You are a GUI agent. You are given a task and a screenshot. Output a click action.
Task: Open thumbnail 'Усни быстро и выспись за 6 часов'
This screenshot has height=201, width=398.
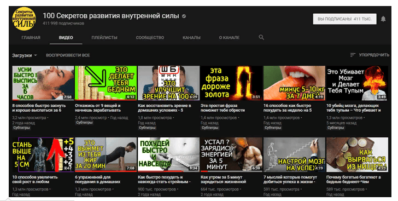[x=43, y=83]
